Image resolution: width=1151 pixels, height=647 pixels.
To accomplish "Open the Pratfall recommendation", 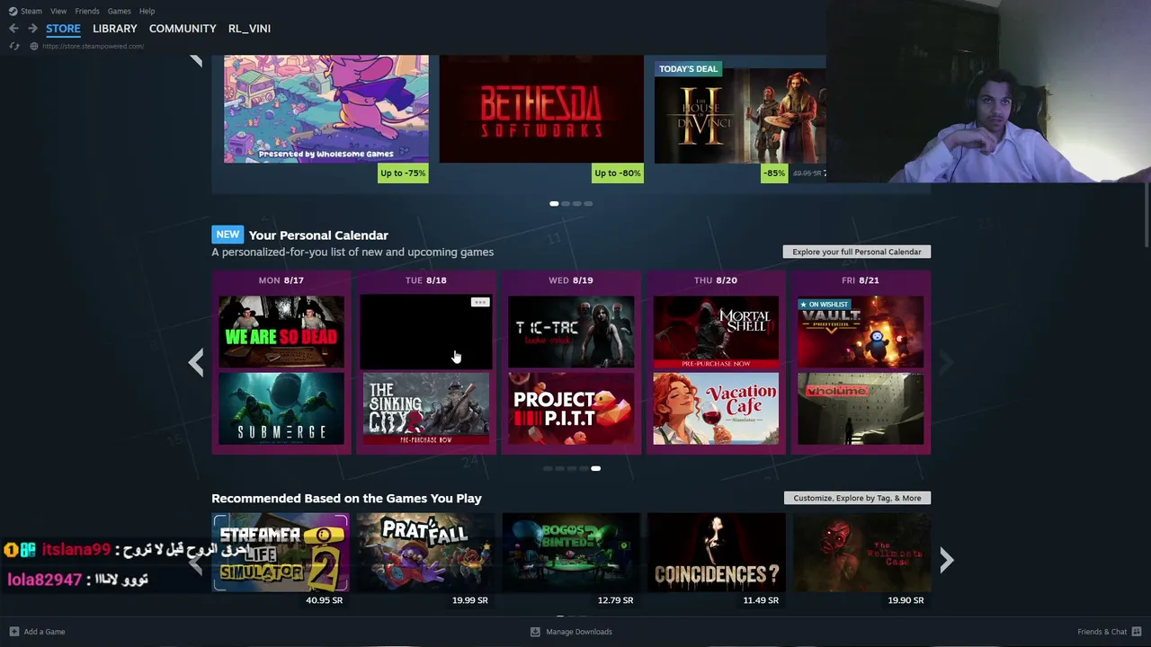I will [425, 553].
